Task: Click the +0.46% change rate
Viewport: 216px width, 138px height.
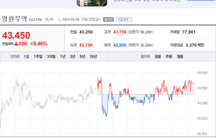Action: point(39,44)
